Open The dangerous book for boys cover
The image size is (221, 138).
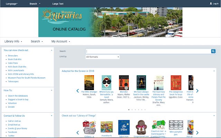(176, 82)
